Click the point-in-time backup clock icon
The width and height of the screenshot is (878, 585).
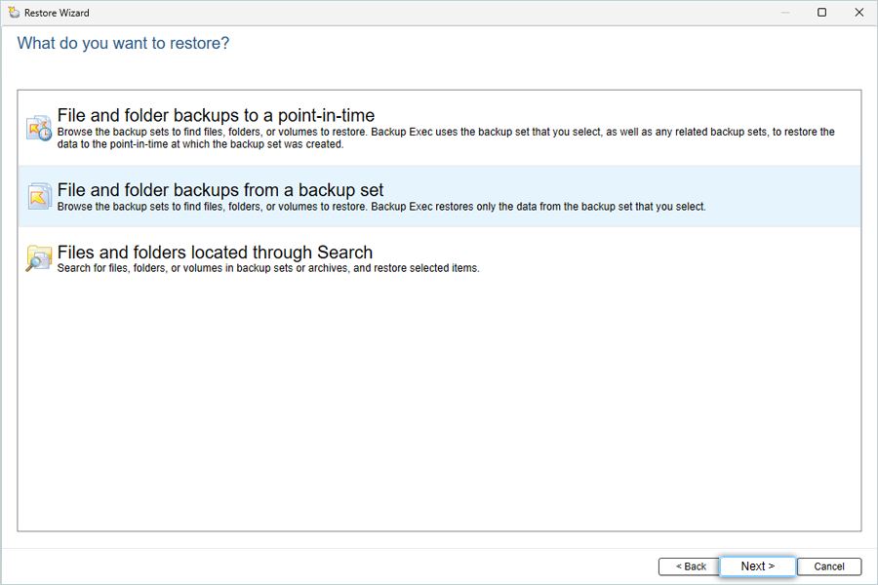click(x=39, y=128)
